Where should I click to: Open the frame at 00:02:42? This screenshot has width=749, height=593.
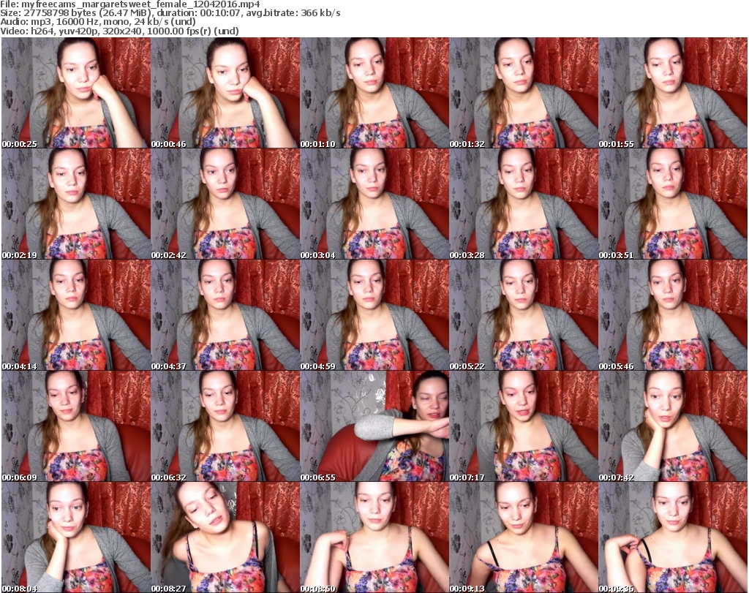coord(225,204)
